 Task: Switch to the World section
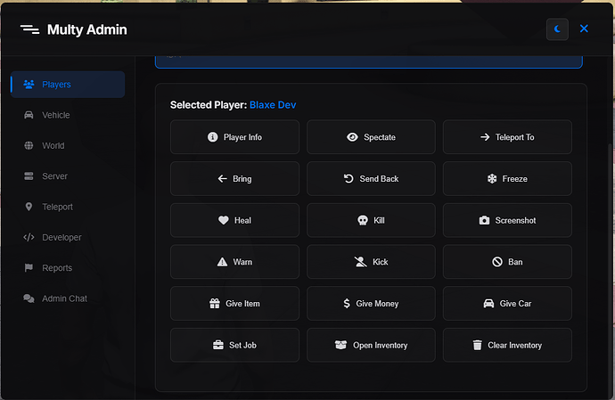click(68, 145)
